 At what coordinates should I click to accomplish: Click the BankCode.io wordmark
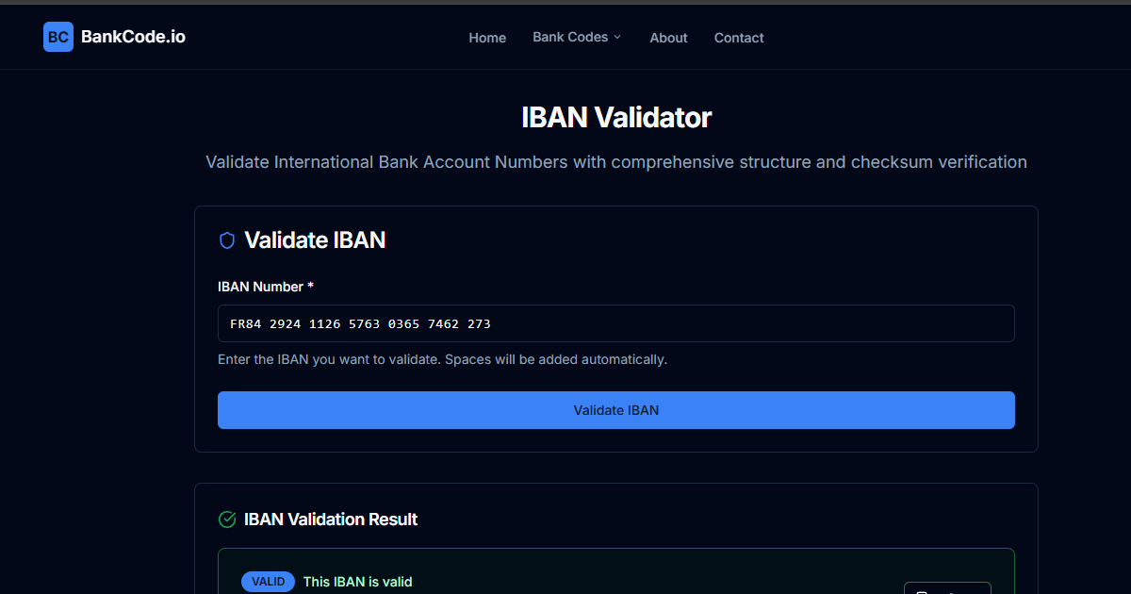click(x=133, y=37)
